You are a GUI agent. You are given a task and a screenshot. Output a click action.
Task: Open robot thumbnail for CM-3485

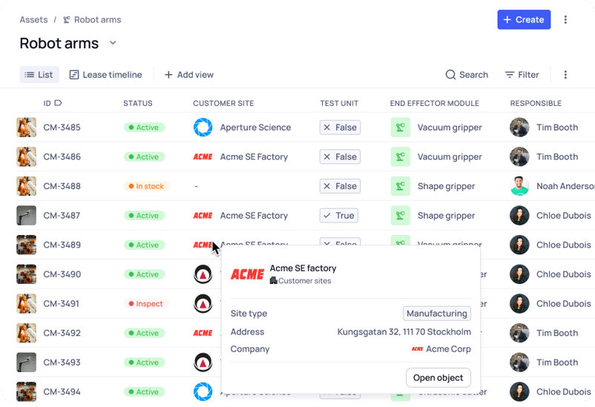pos(27,127)
